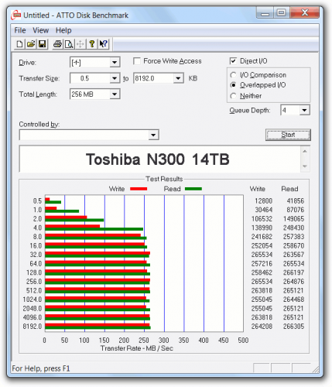The width and height of the screenshot is (332, 387).
Task: Click the ATTO app icon in title bar
Action: (16, 15)
